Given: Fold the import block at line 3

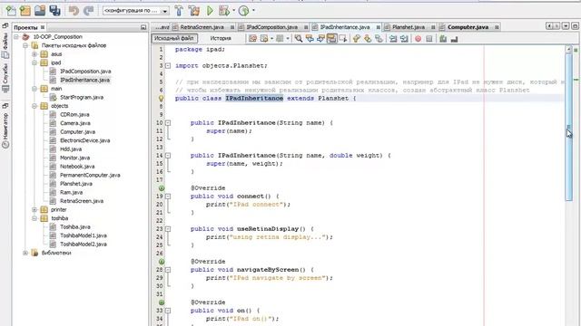Looking at the screenshot, I should [x=168, y=66].
